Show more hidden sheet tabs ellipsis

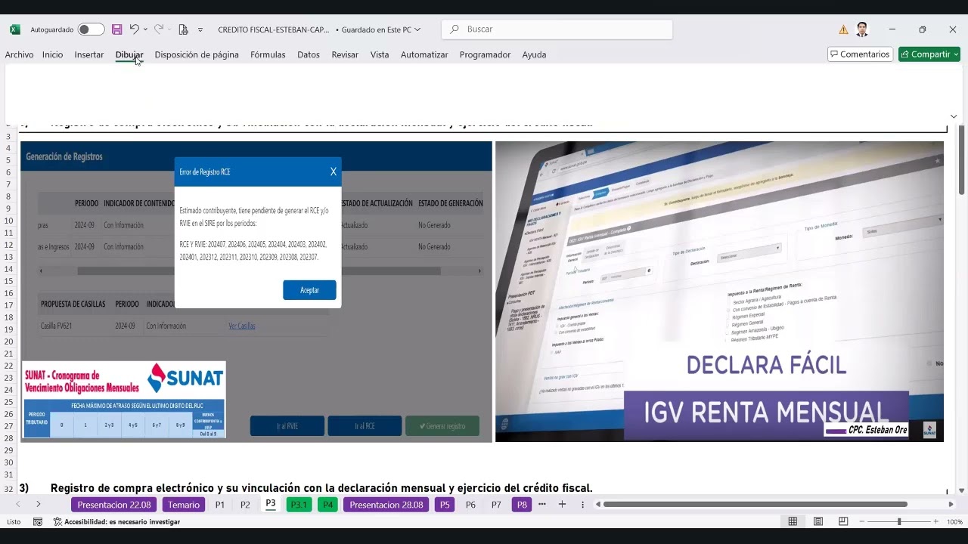click(x=542, y=505)
